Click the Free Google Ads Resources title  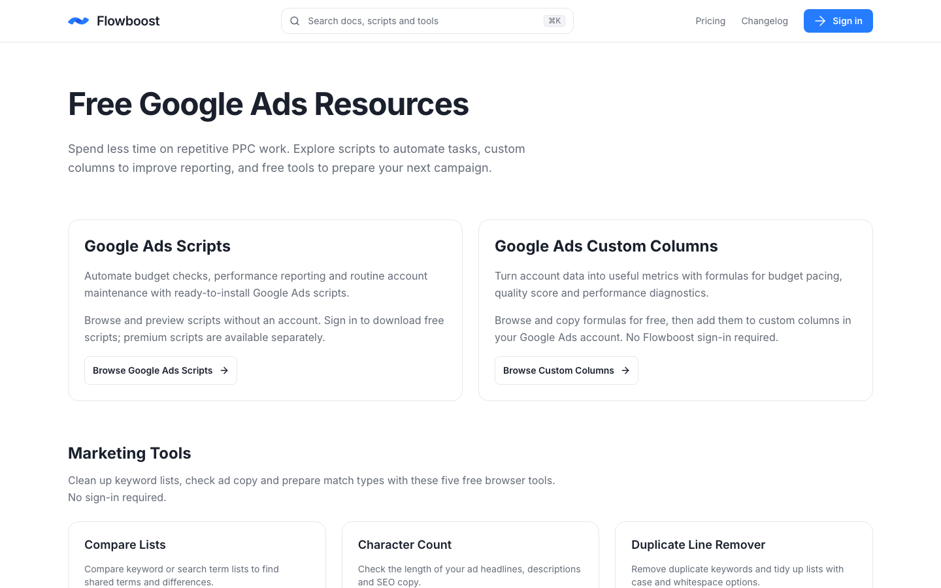(269, 104)
